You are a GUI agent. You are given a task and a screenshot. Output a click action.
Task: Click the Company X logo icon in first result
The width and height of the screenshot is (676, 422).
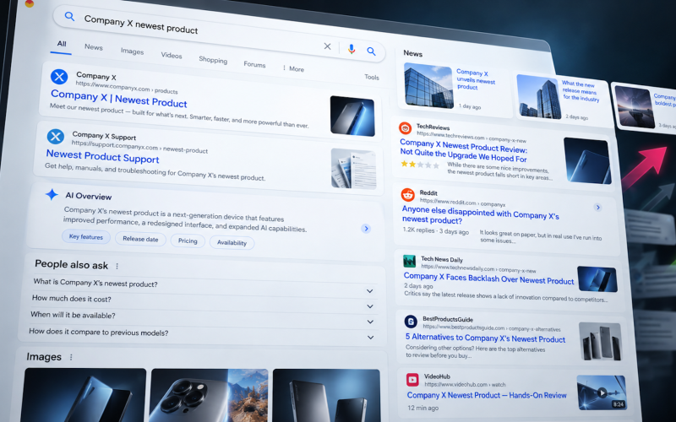pyautogui.click(x=59, y=77)
